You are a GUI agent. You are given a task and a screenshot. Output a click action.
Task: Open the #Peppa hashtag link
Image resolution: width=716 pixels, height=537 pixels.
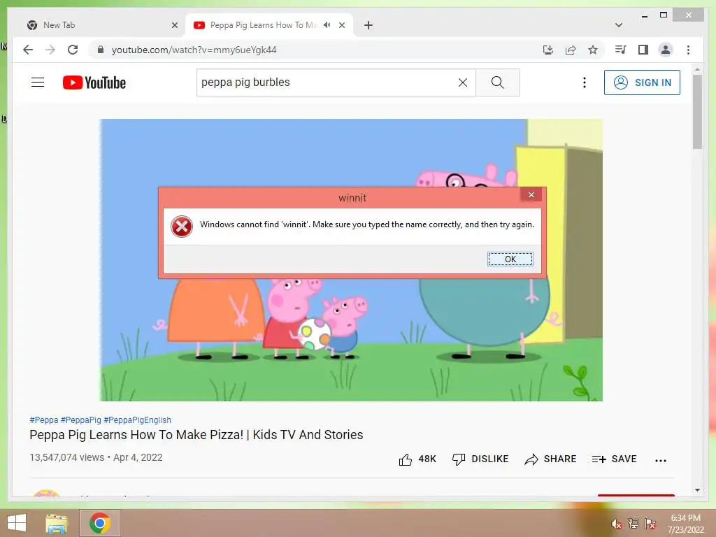coord(44,420)
